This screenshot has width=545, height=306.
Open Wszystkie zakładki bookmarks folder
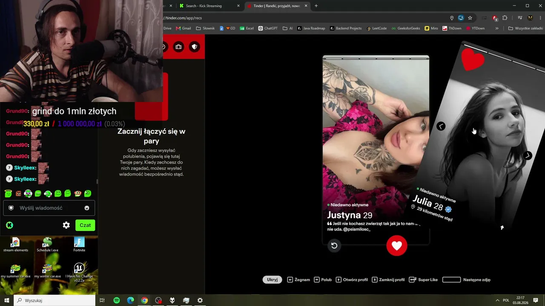click(x=525, y=28)
